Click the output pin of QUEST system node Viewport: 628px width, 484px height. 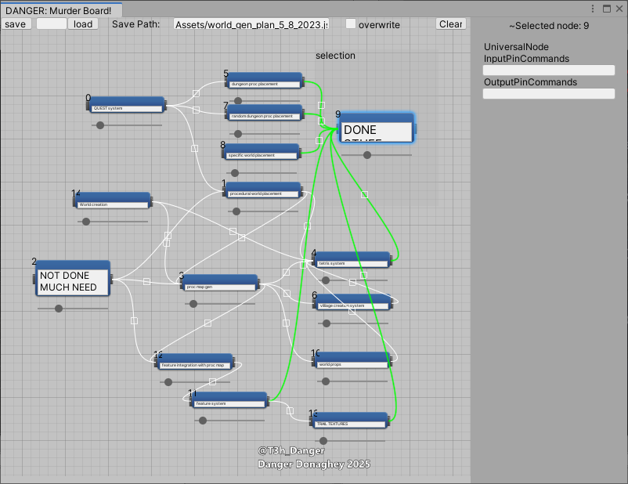[165, 105]
